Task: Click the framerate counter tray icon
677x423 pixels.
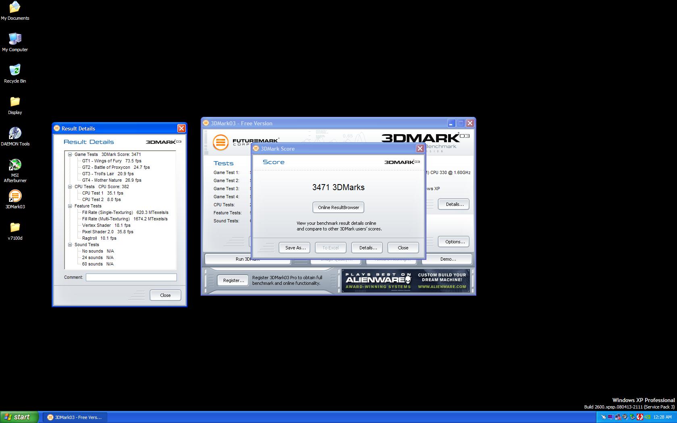Action: coord(610,417)
